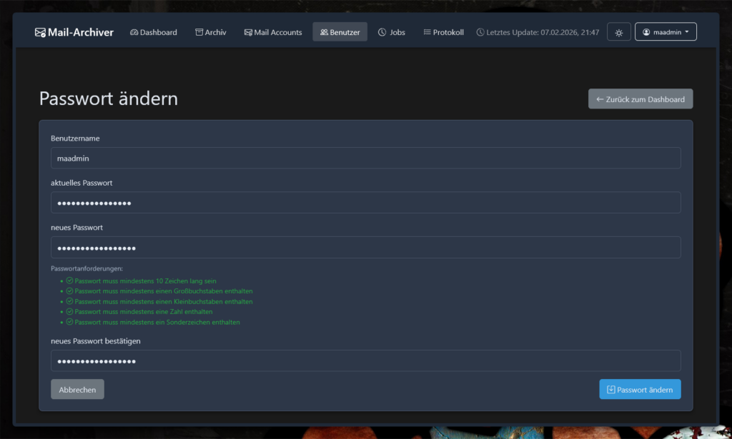Click the checkmark icon for Sonderzeichen requirement
Screen dimensions: 732x439
pos(70,322)
